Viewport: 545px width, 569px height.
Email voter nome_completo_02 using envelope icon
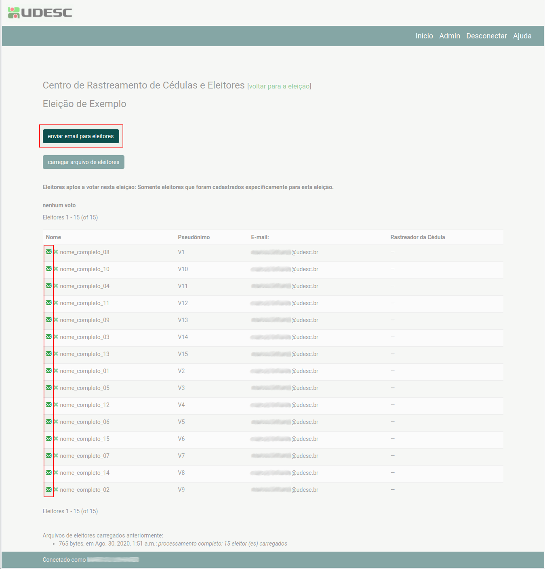[x=48, y=489]
